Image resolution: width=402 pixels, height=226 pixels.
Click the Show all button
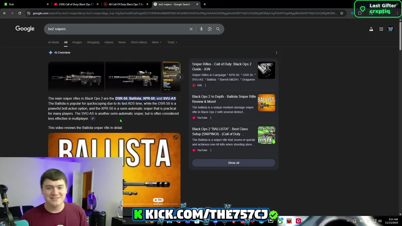click(x=233, y=163)
